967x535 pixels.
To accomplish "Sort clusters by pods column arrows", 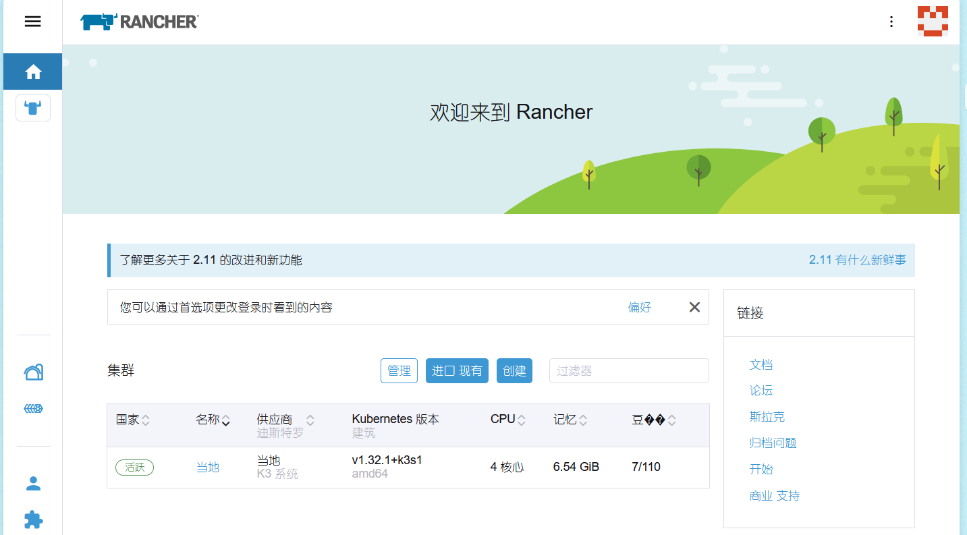I will tap(671, 420).
